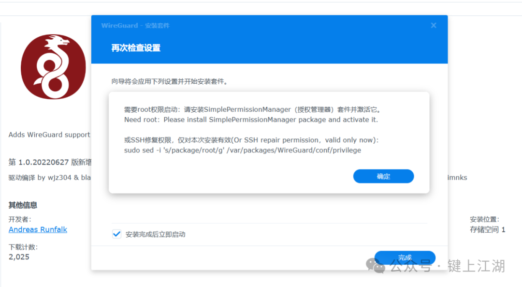The image size is (522, 287).
Task: Click the sudo sed command line text
Action: (243, 150)
